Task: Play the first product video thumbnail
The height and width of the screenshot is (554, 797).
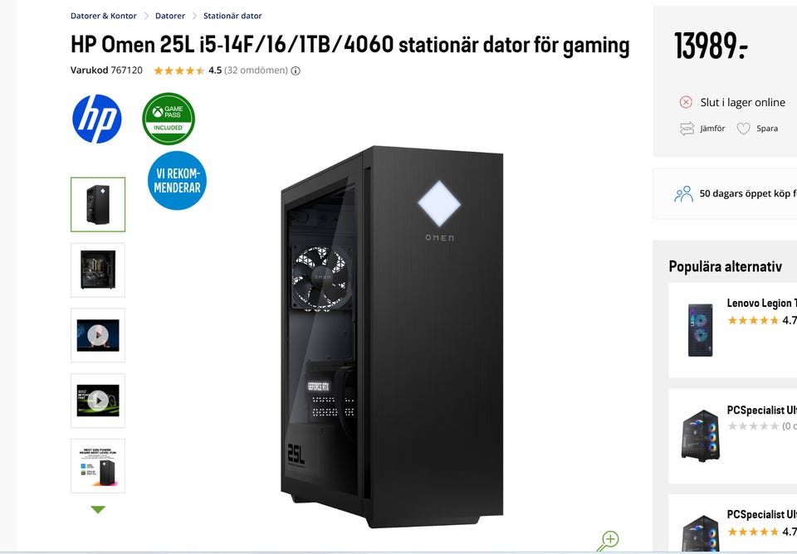Action: coord(98,335)
